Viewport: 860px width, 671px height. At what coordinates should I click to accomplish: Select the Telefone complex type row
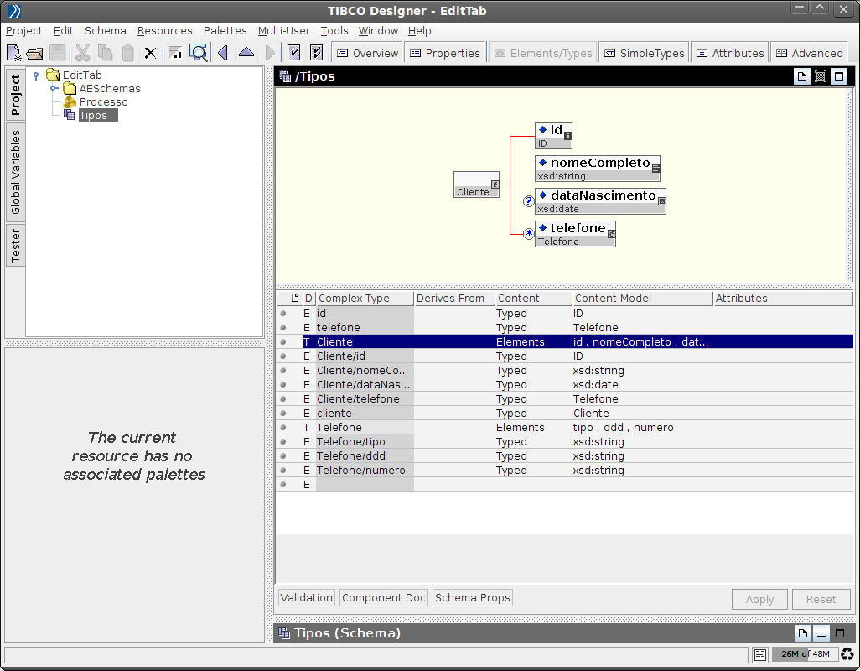pos(339,427)
